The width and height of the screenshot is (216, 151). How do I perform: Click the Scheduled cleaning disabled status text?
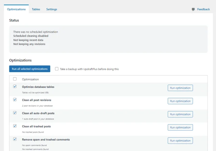[31, 36]
